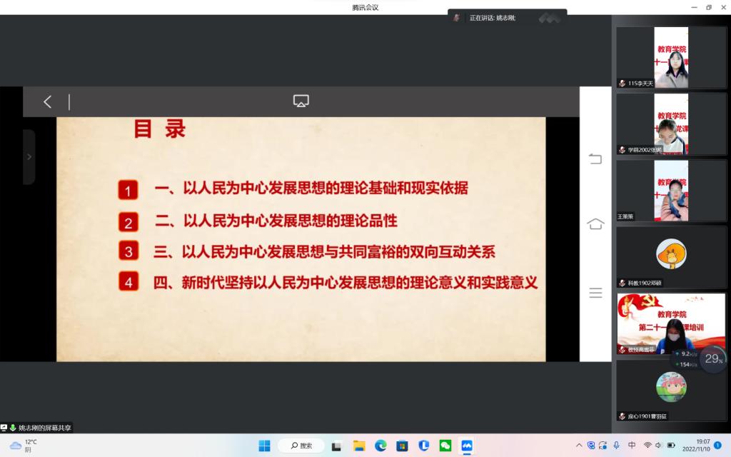Launch Microsoft Edge from the taskbar
The image size is (731, 457).
pos(380,446)
